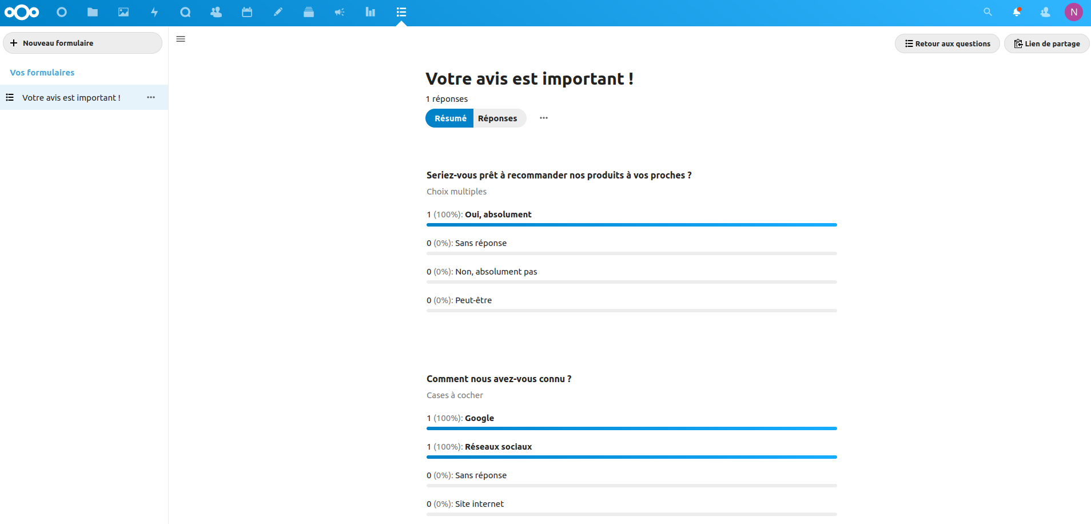Click Nouveau formulaire button
1091x524 pixels.
click(83, 43)
